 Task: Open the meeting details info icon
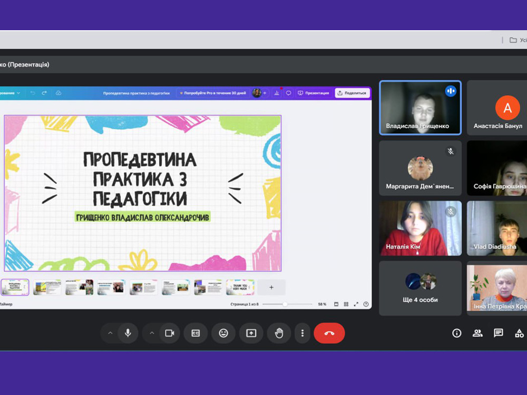point(457,333)
